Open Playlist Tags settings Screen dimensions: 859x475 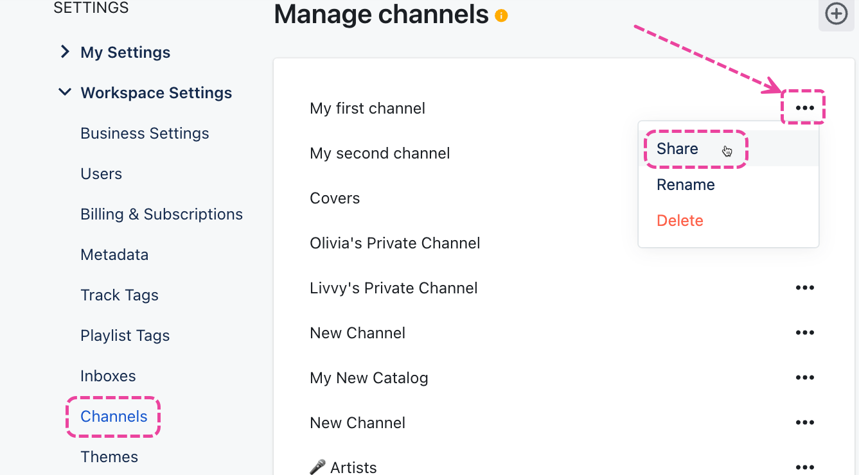(x=125, y=336)
